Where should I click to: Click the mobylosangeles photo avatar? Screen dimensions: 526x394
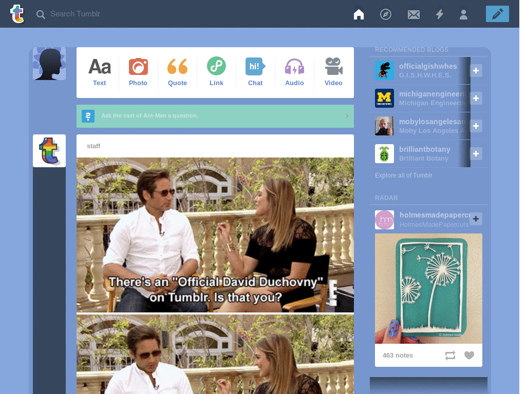(x=384, y=126)
